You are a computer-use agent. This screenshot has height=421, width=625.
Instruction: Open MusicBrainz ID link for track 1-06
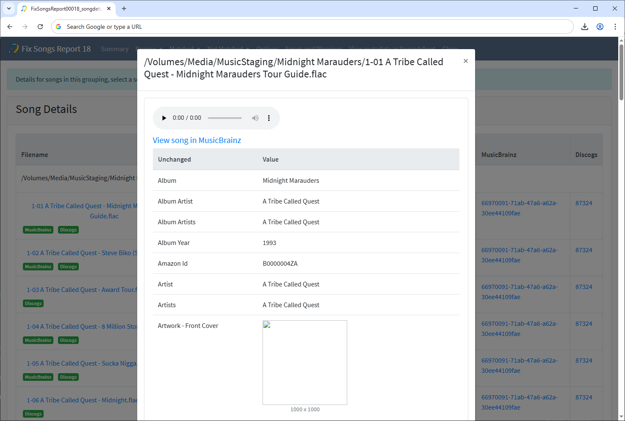[520, 402]
